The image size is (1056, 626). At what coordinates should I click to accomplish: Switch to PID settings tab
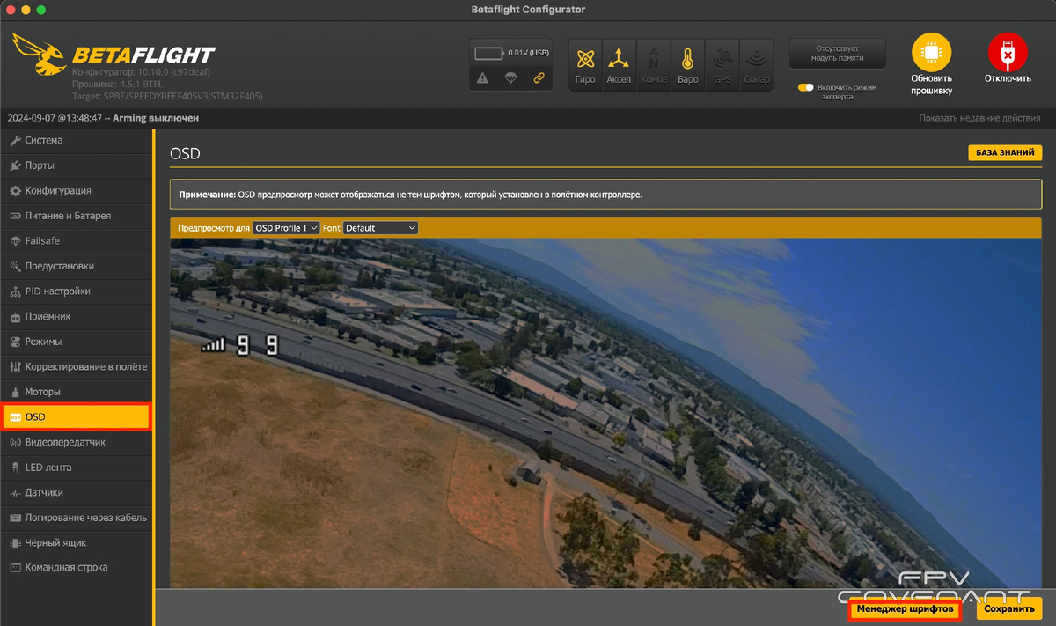pos(57,291)
